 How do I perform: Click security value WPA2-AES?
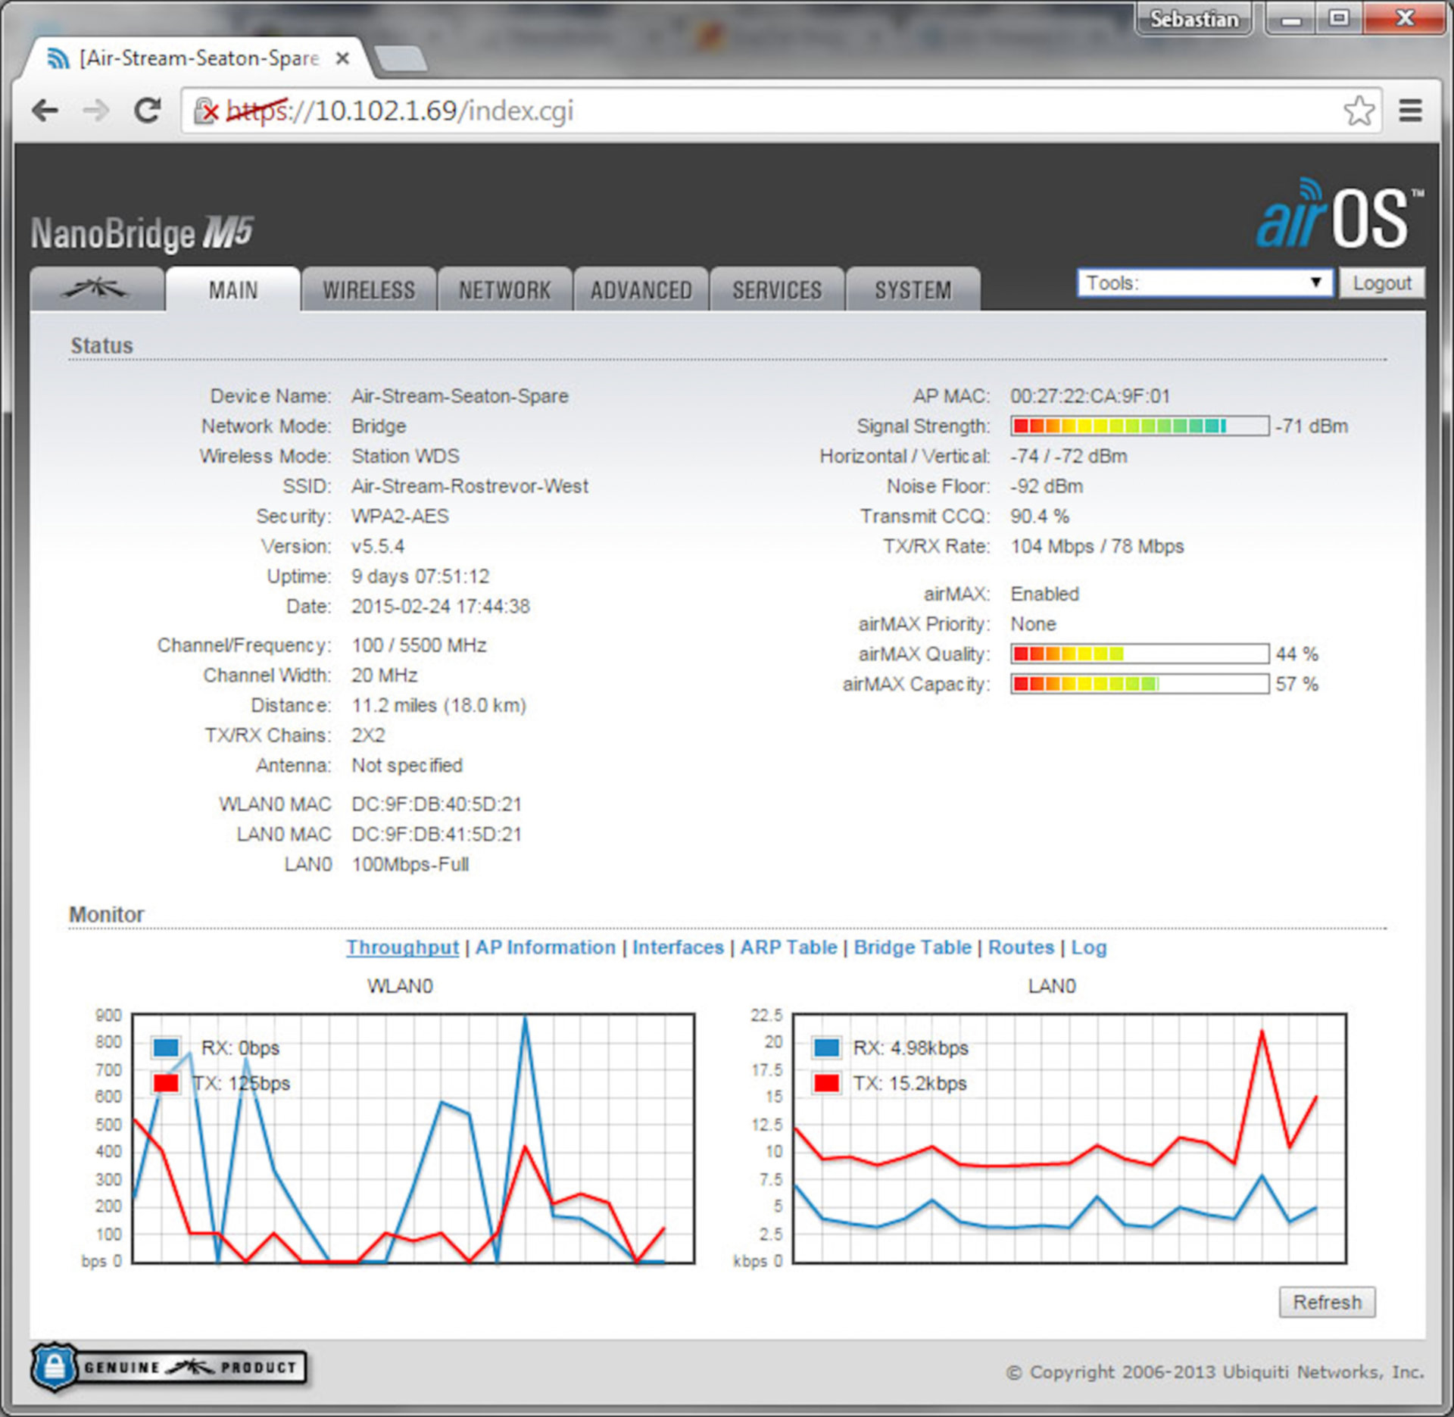click(400, 517)
